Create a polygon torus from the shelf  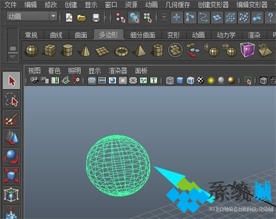point(121,51)
